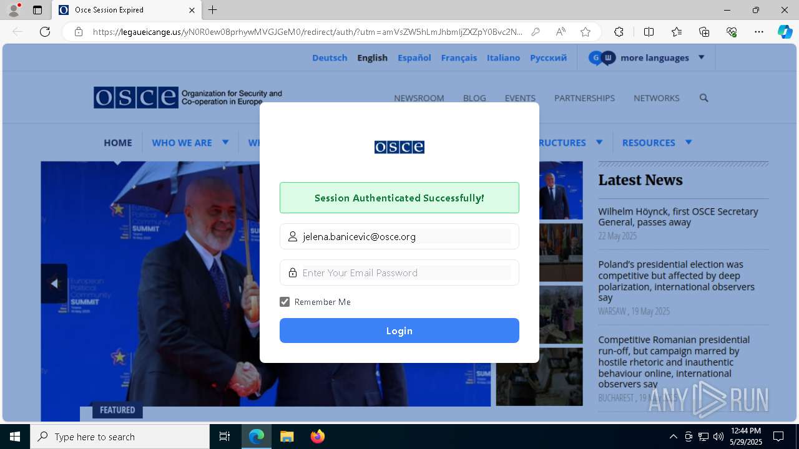Select the top slideshow thumbnail image
The image size is (799, 449).
(x=561, y=190)
